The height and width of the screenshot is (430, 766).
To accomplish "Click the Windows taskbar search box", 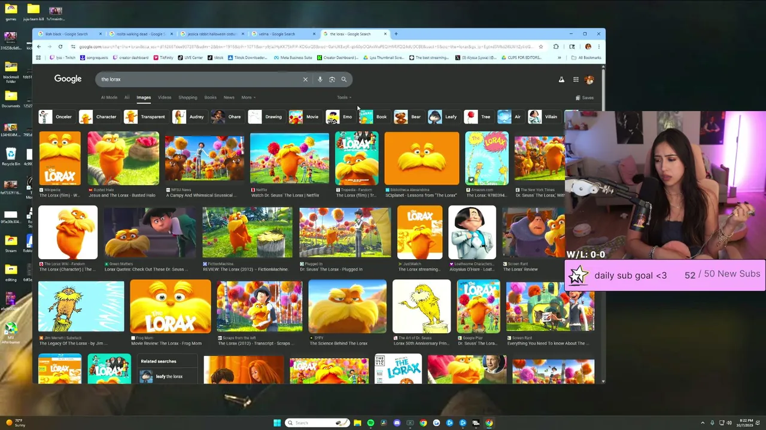I will pos(317,423).
